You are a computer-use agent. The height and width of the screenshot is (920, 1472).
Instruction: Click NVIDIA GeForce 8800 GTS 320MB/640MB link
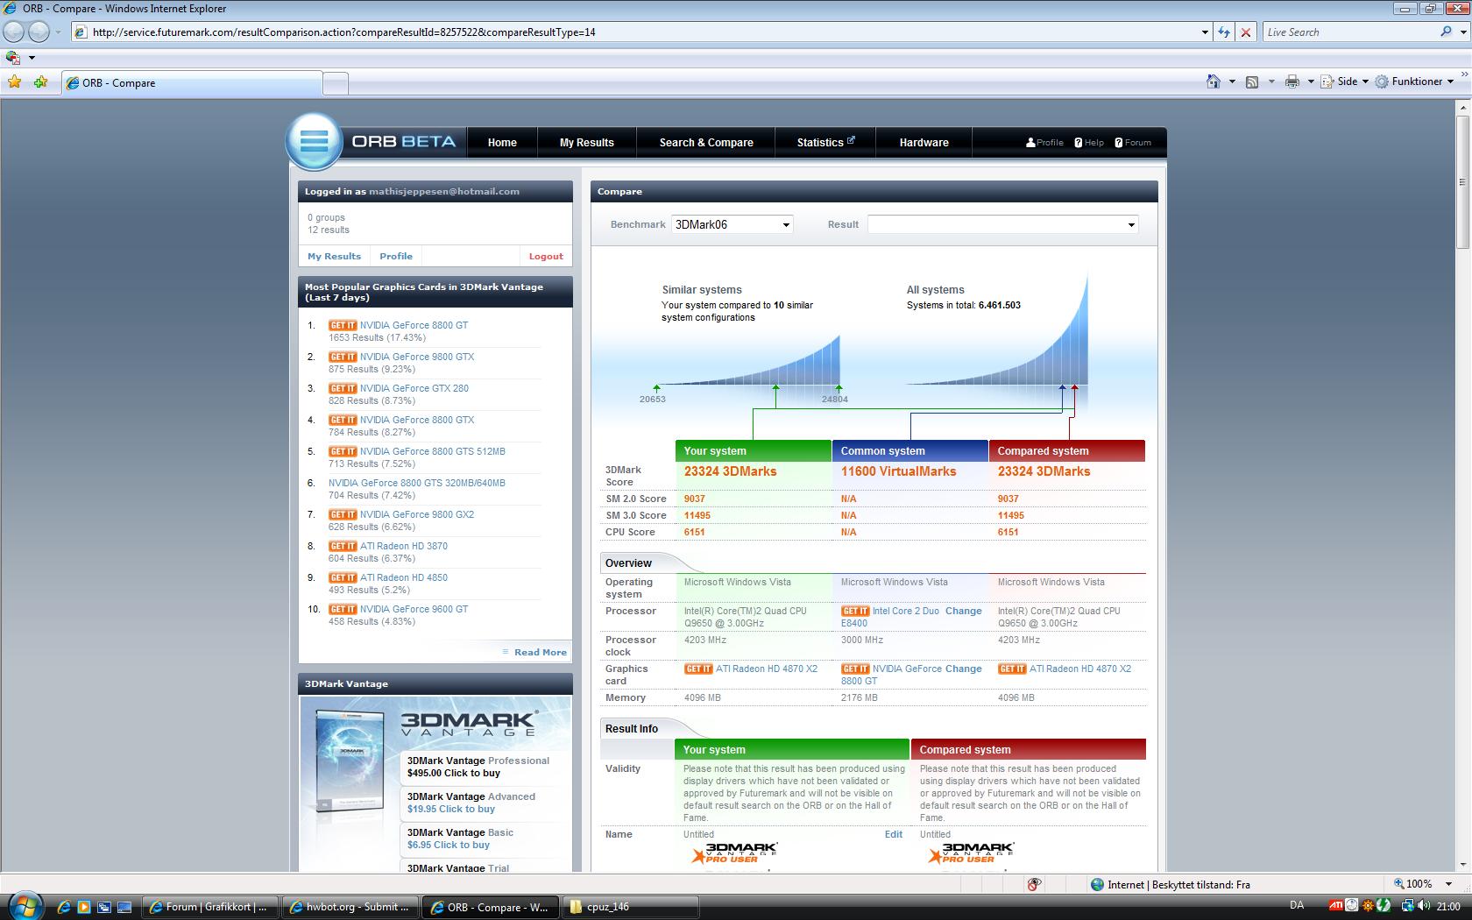(417, 483)
